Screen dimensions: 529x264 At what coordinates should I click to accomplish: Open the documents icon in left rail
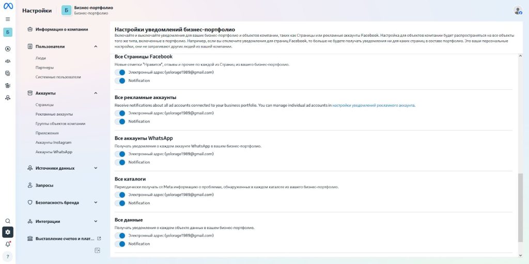coord(8,73)
